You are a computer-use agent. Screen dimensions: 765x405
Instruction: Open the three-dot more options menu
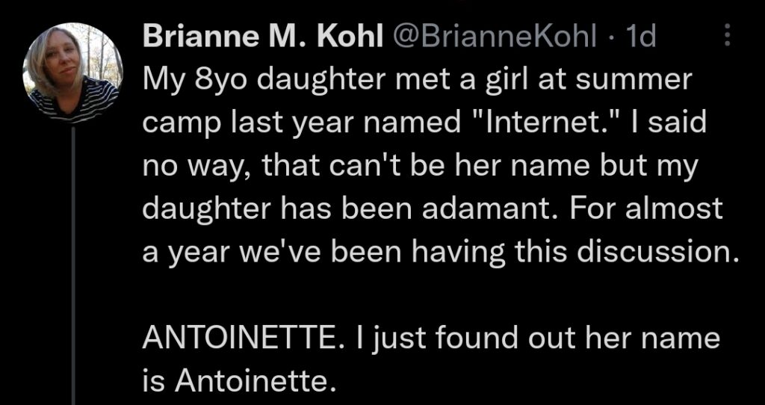[727, 36]
